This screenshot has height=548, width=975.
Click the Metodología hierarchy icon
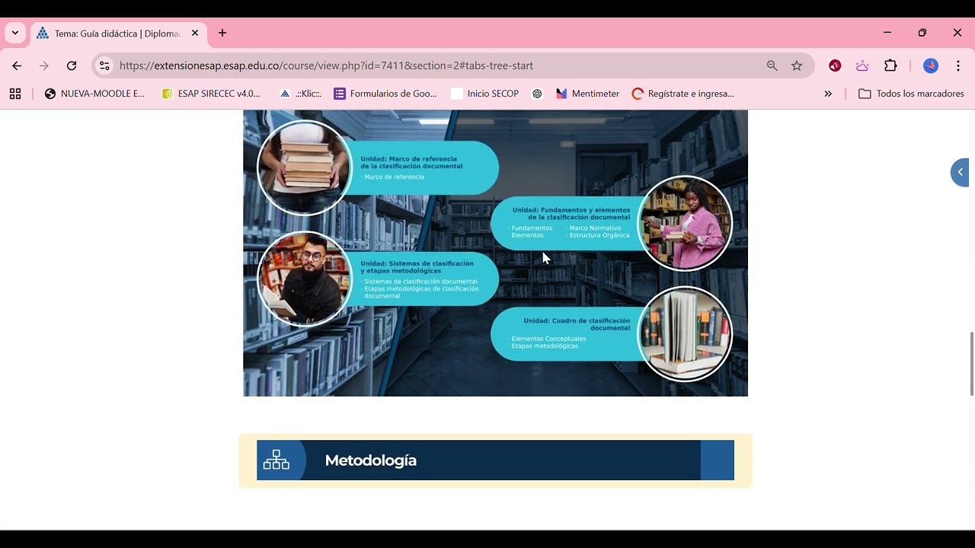coord(276,460)
